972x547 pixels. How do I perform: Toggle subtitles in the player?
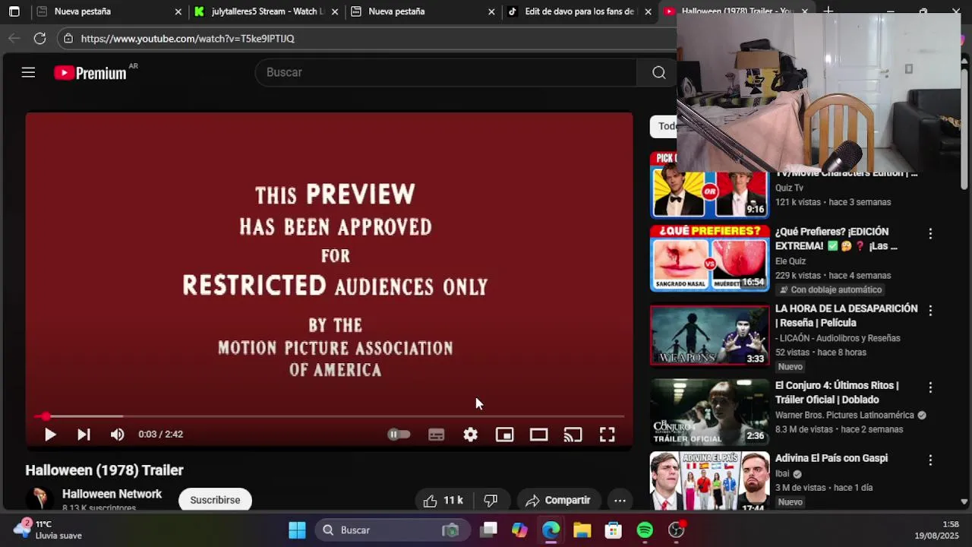pyautogui.click(x=436, y=435)
